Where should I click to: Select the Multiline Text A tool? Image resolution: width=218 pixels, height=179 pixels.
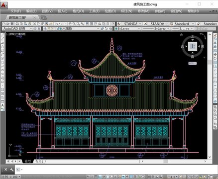pos(2,105)
